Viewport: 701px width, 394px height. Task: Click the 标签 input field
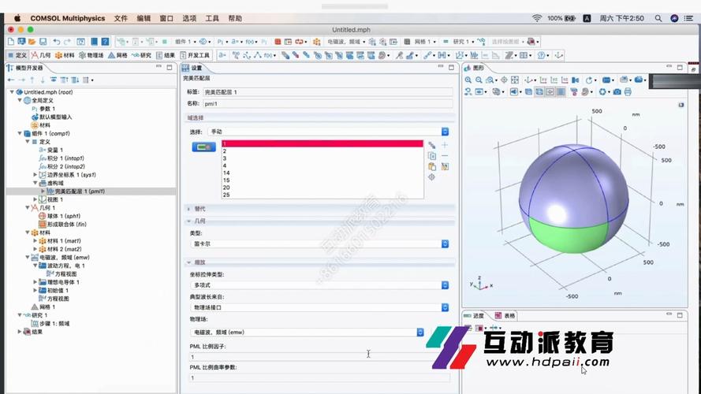(328, 92)
